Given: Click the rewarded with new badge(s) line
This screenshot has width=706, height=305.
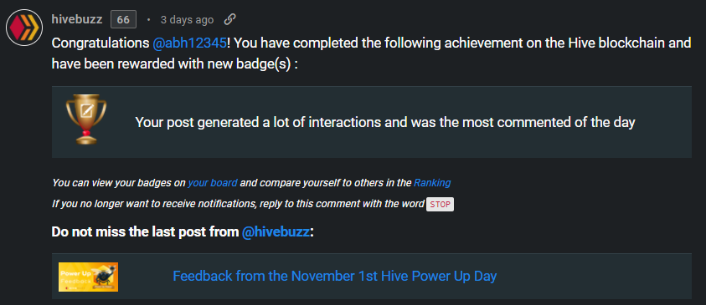Looking at the screenshot, I should [x=175, y=64].
